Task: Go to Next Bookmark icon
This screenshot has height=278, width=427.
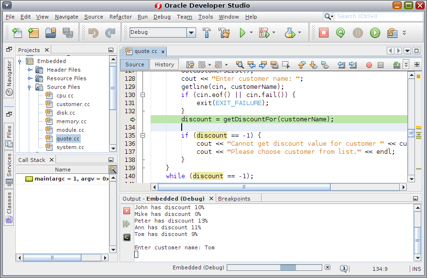Action: (313, 64)
